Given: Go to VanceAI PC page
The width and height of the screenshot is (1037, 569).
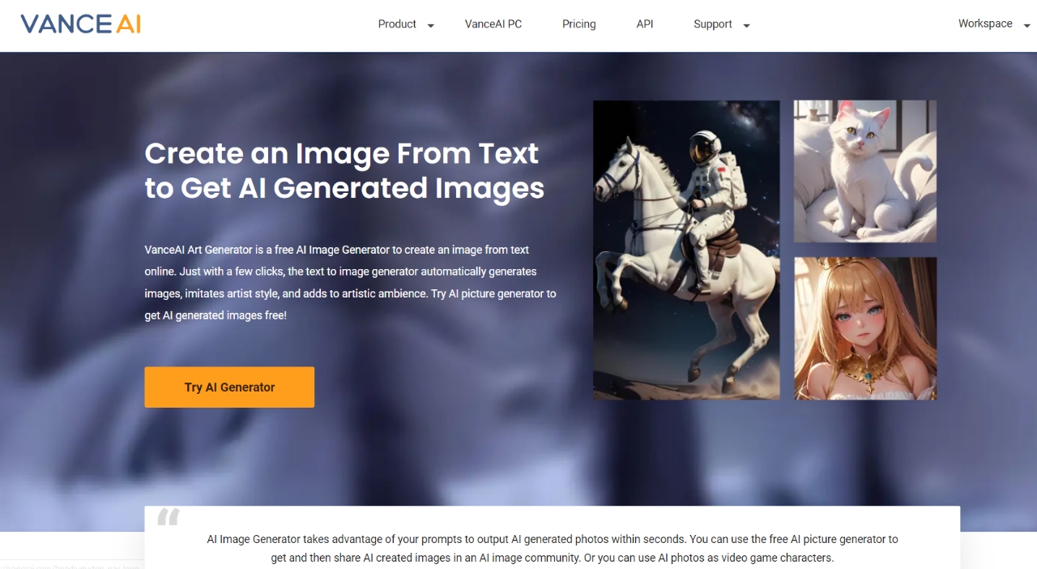Looking at the screenshot, I should coord(493,24).
